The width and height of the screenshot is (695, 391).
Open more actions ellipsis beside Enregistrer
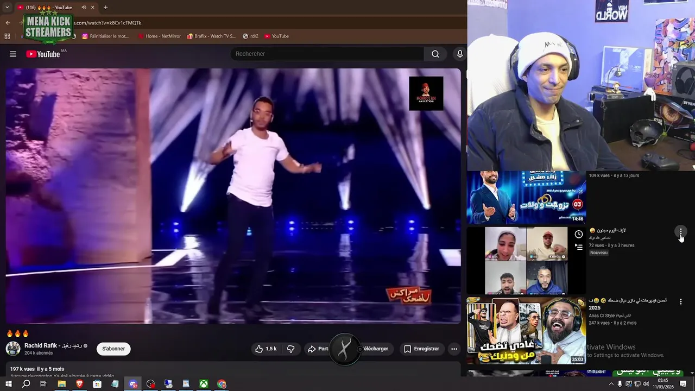(x=454, y=349)
